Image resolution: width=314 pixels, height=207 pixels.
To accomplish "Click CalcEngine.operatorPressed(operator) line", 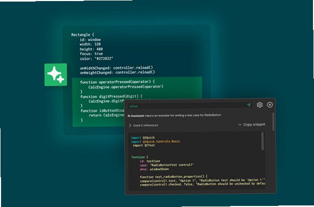I will point(126,87).
